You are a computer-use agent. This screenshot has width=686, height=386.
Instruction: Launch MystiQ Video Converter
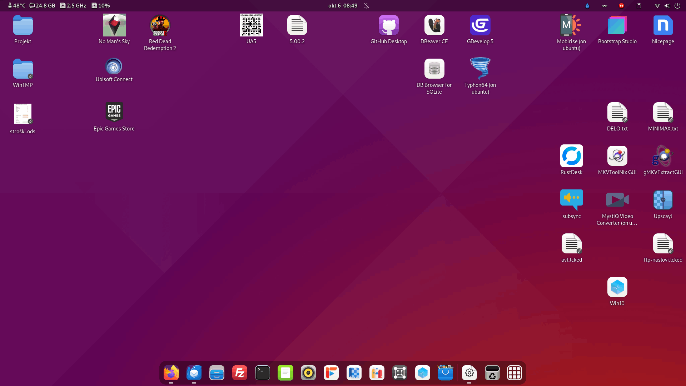click(617, 199)
